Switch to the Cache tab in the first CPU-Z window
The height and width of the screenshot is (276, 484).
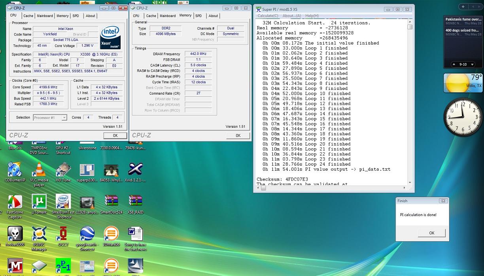28,16
